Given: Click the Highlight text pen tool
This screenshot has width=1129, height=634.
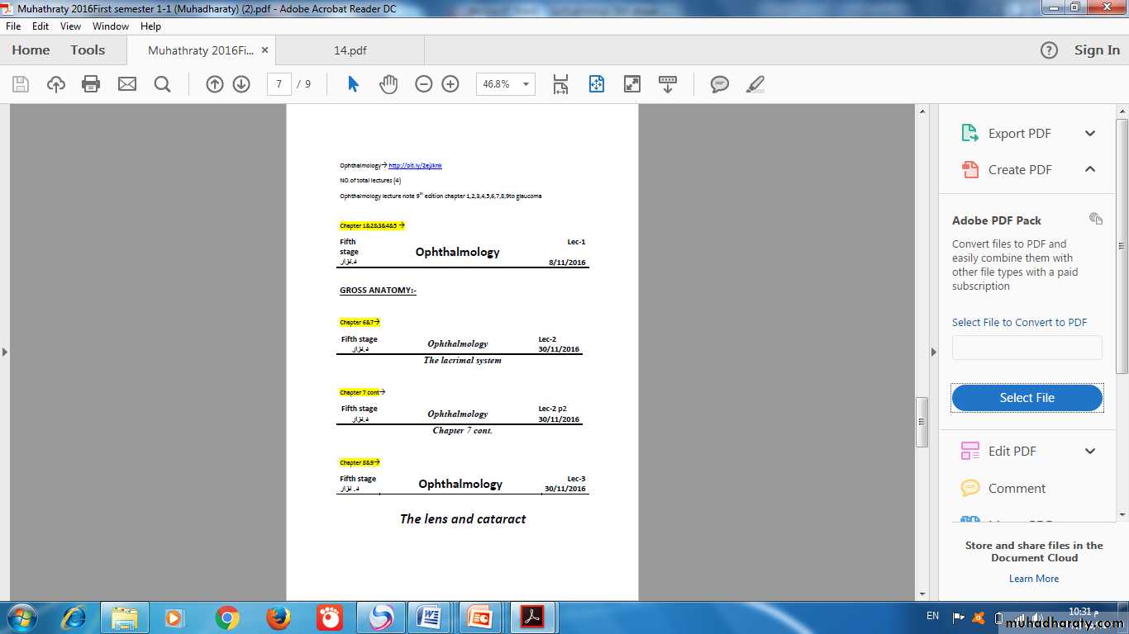Looking at the screenshot, I should point(755,84).
